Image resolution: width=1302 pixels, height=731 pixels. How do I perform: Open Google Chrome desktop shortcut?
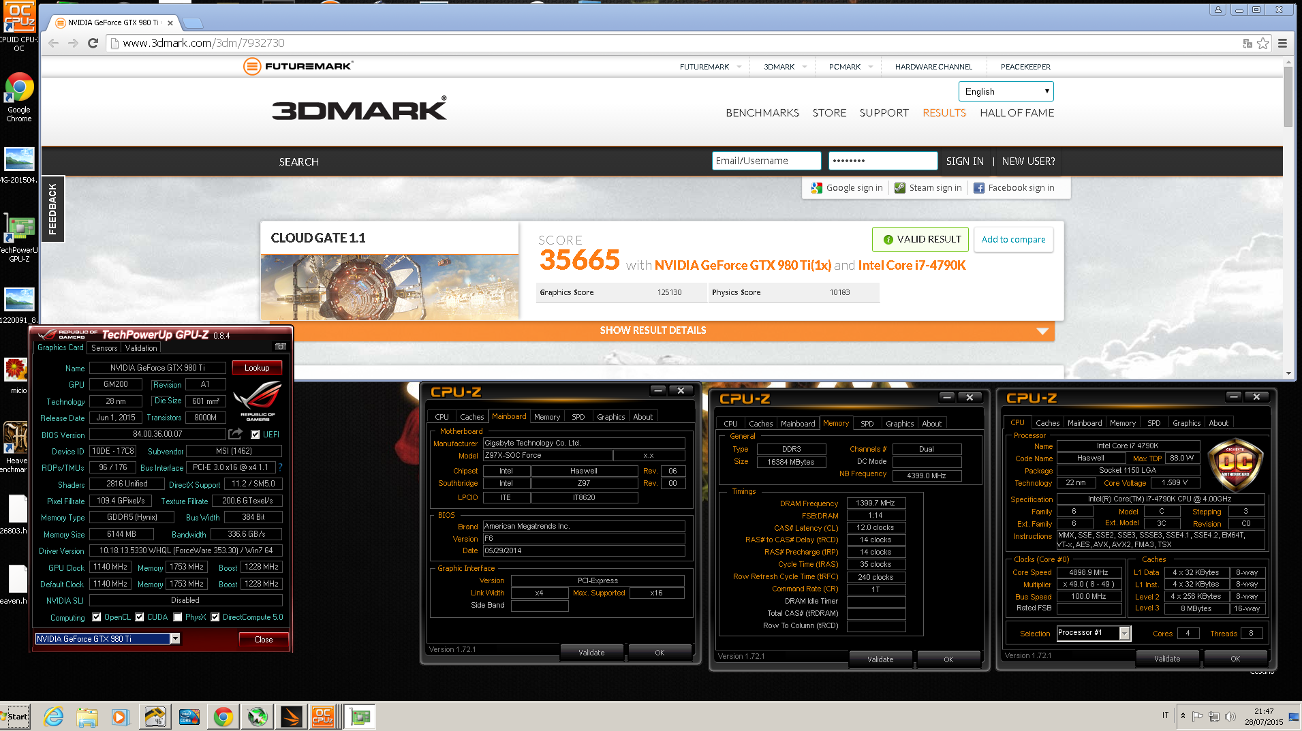pos(19,97)
